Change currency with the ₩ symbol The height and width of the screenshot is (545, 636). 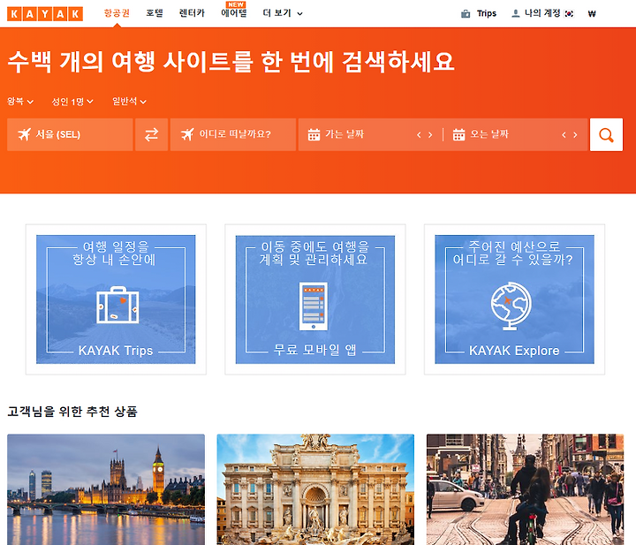pos(591,14)
